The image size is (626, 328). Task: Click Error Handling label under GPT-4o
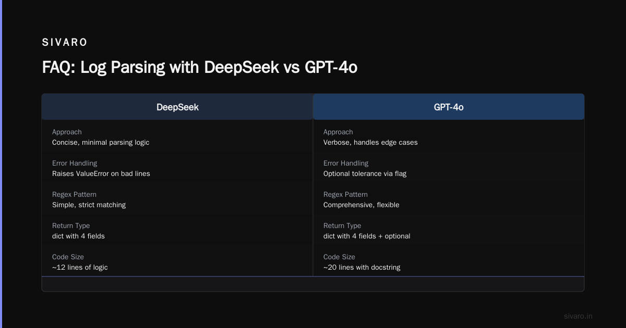[x=346, y=163]
